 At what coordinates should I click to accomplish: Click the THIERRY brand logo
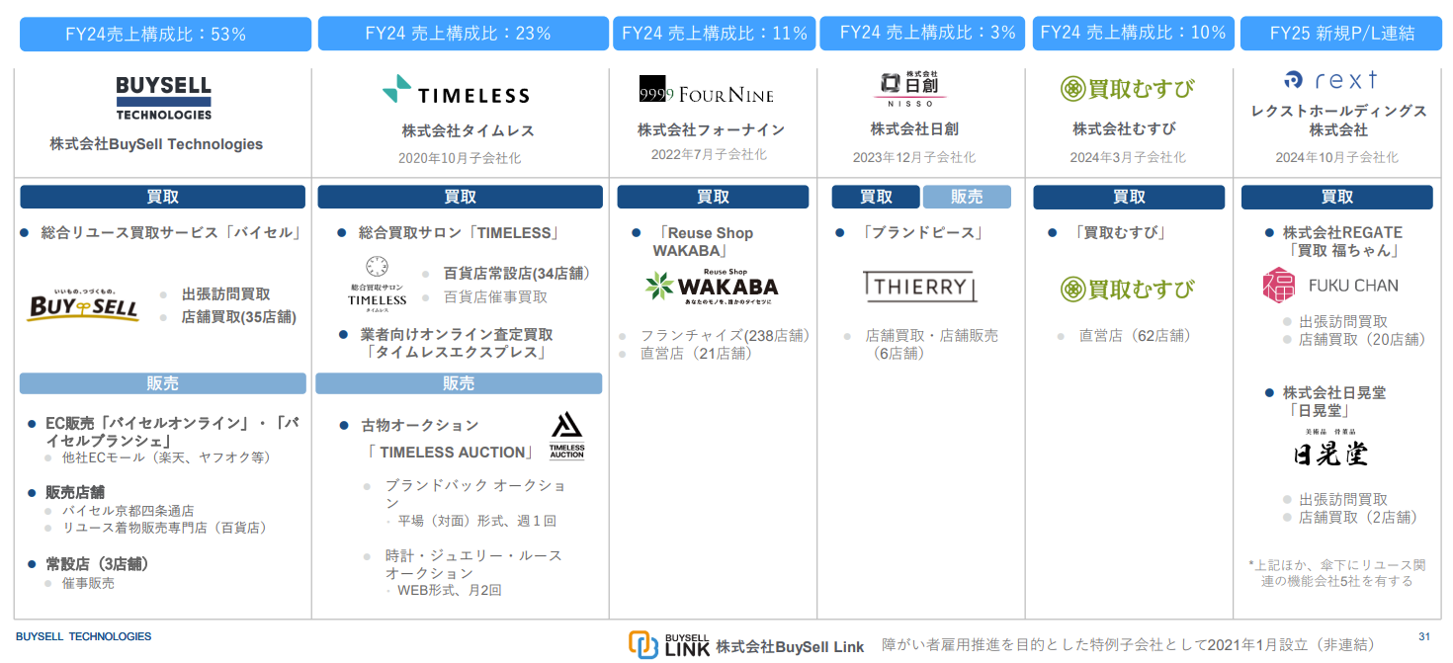pos(919,287)
